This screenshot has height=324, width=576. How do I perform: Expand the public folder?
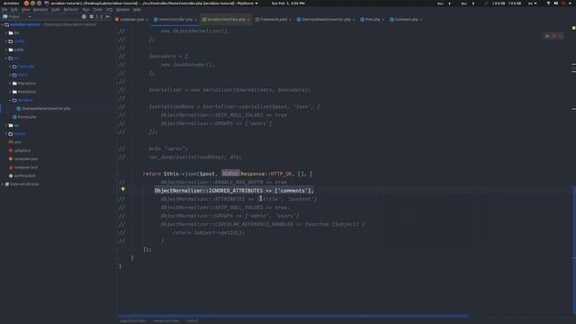(6, 49)
